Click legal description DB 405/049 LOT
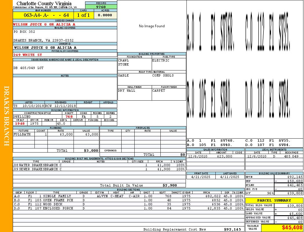Image resolution: width=304 pixels, height=232 pixels. (28, 68)
